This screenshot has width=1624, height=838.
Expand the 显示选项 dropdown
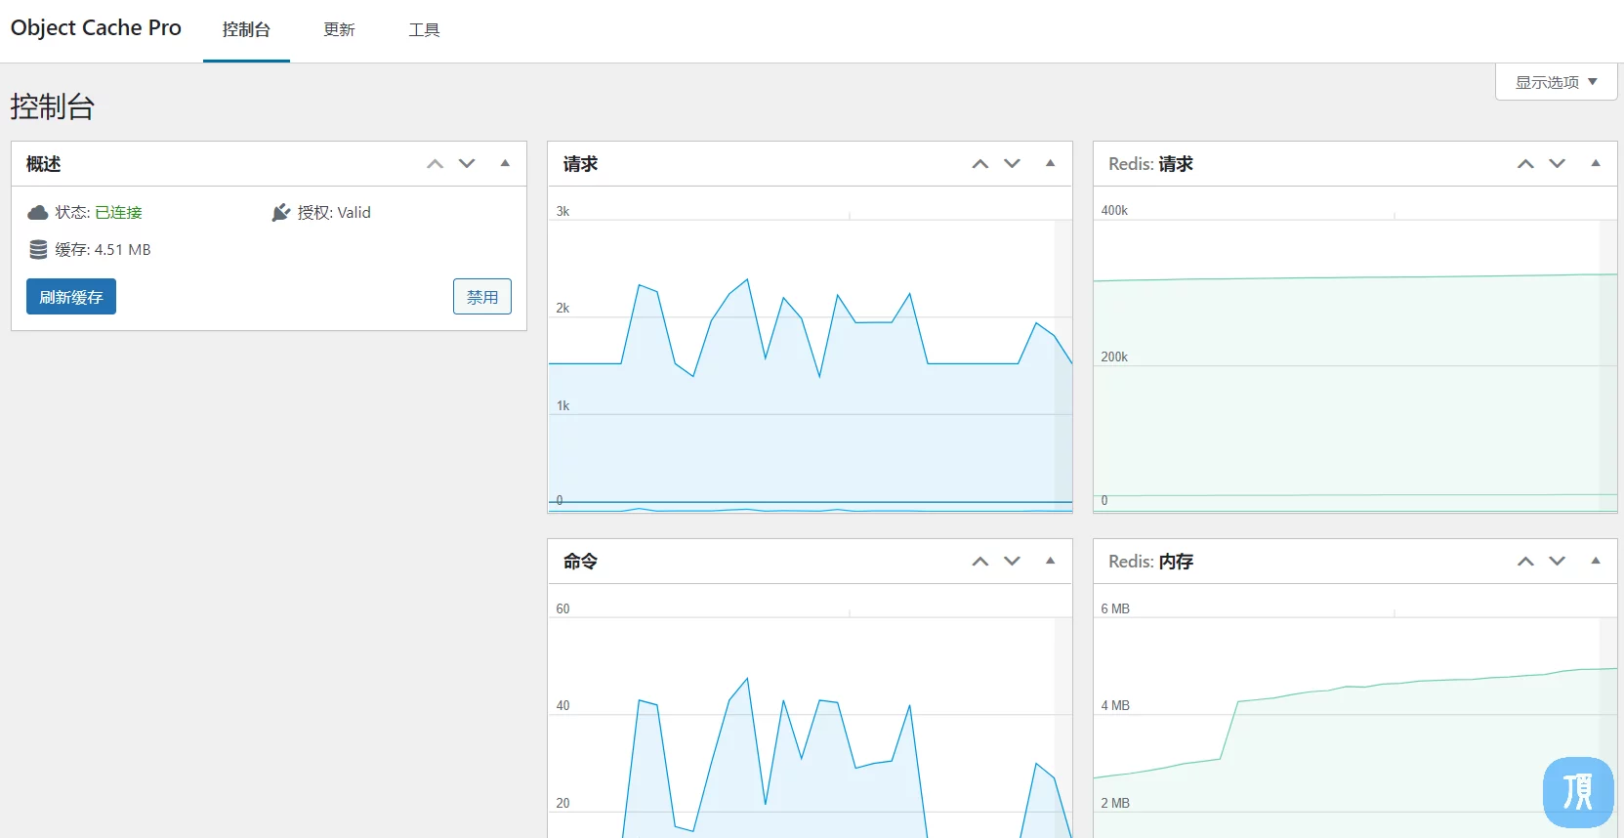[x=1556, y=82]
